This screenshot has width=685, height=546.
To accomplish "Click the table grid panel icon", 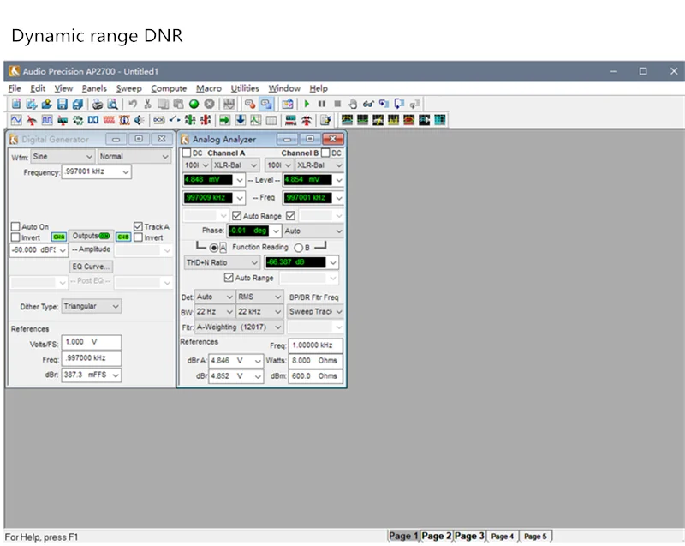I will point(271,120).
